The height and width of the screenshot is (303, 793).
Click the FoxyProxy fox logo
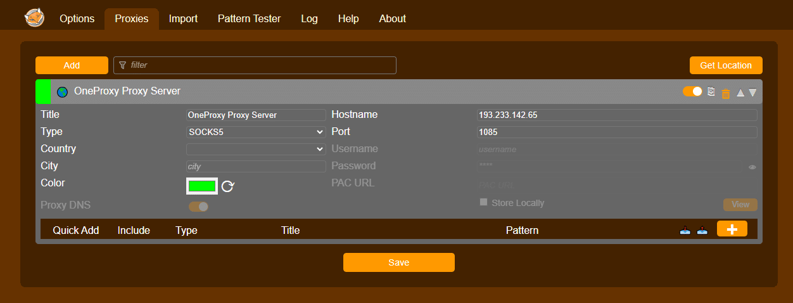pos(34,18)
